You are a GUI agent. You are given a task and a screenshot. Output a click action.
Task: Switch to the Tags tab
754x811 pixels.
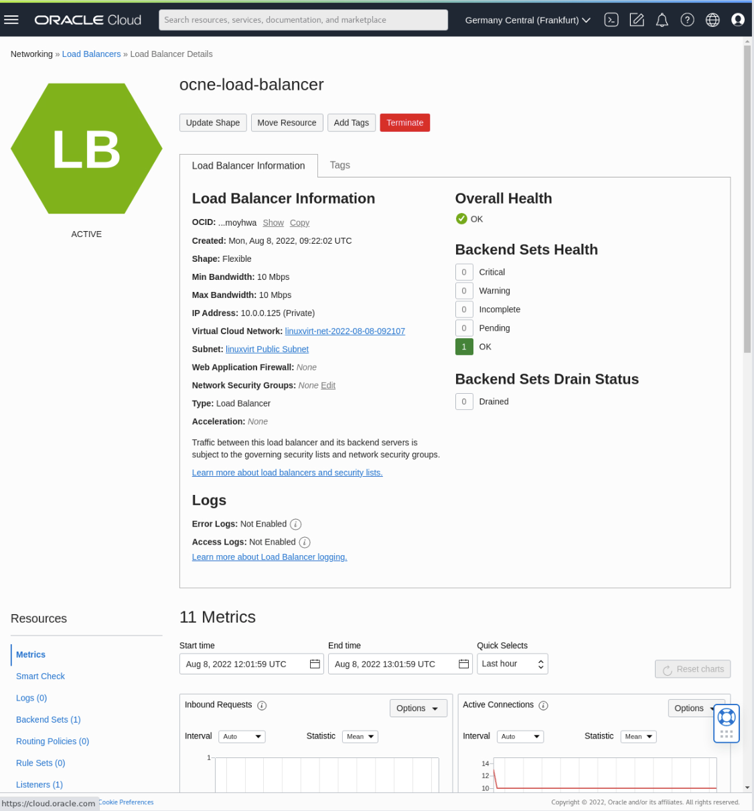[x=340, y=165]
